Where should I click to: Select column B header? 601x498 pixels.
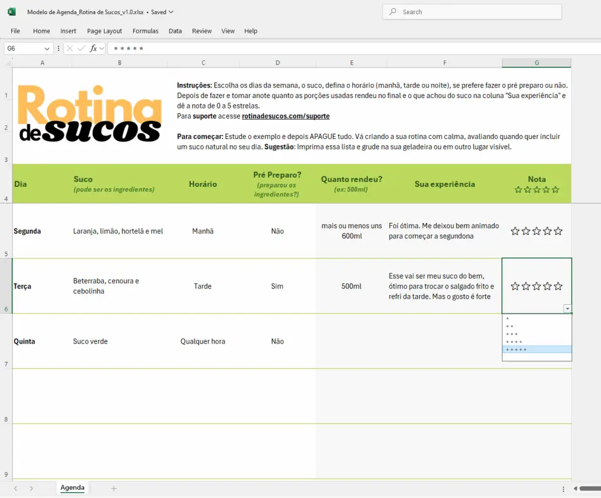click(x=120, y=63)
